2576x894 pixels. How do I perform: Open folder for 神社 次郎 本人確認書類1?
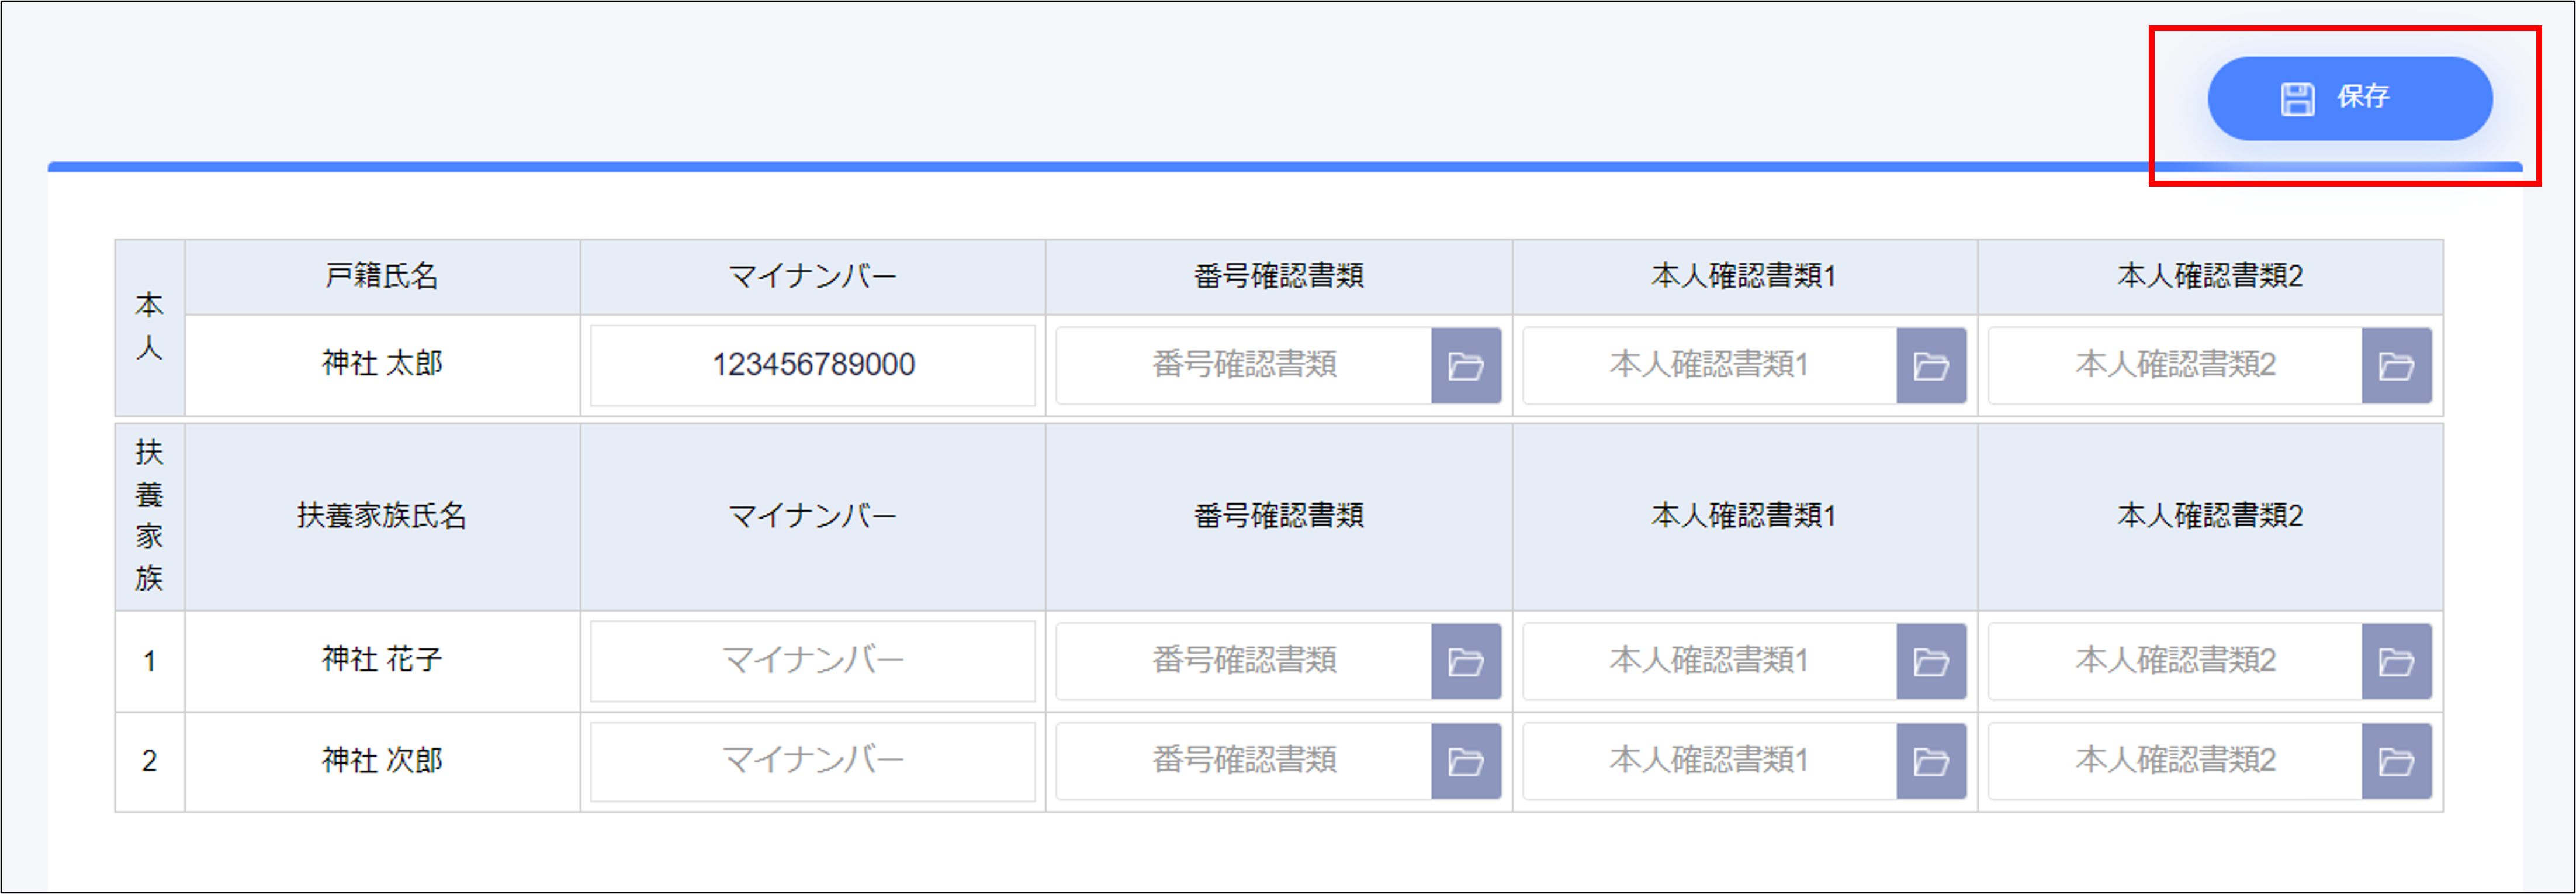(1930, 762)
